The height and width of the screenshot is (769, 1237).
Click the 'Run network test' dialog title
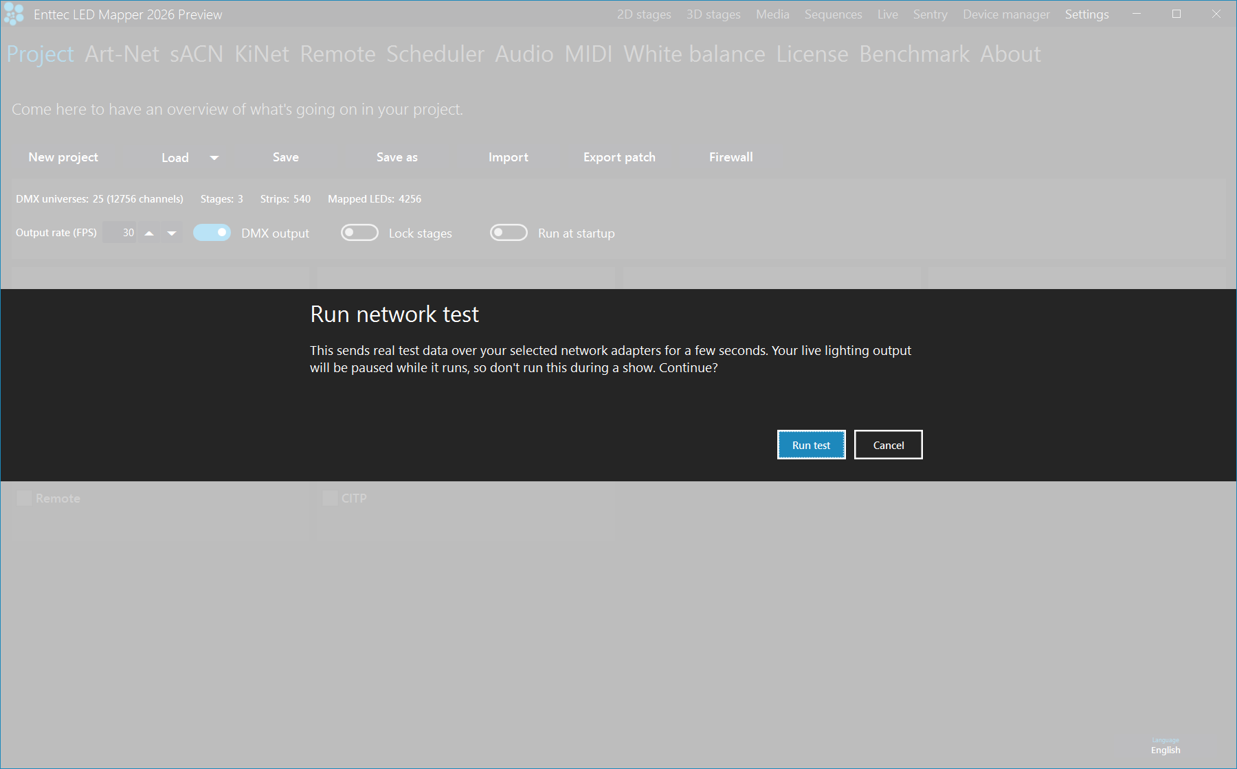click(394, 314)
